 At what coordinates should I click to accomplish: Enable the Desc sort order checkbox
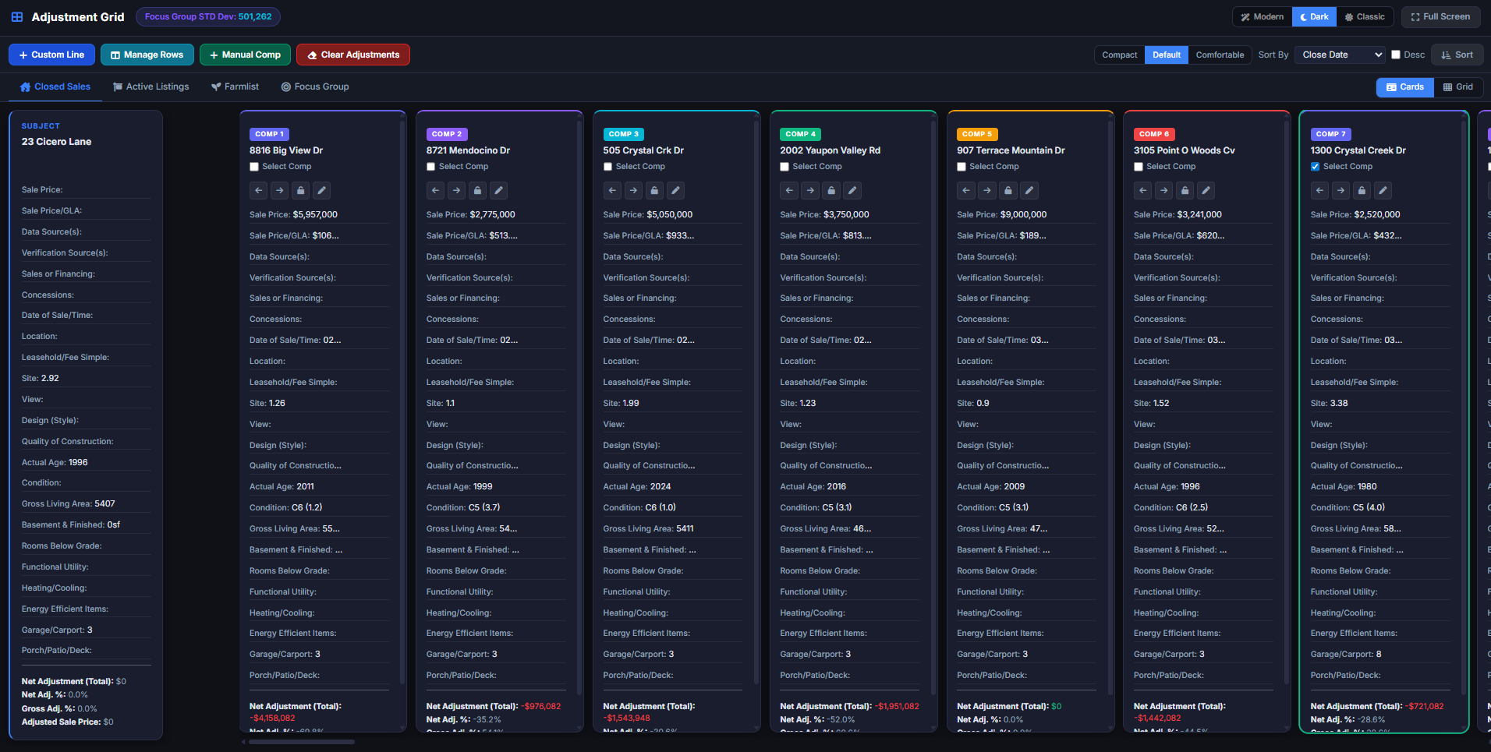1396,55
